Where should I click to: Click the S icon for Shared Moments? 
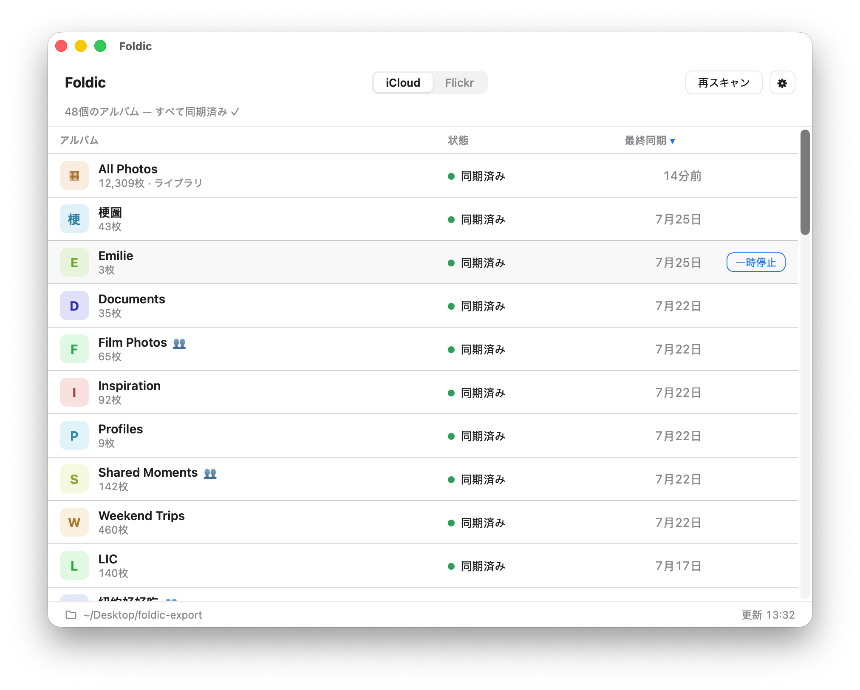point(74,479)
